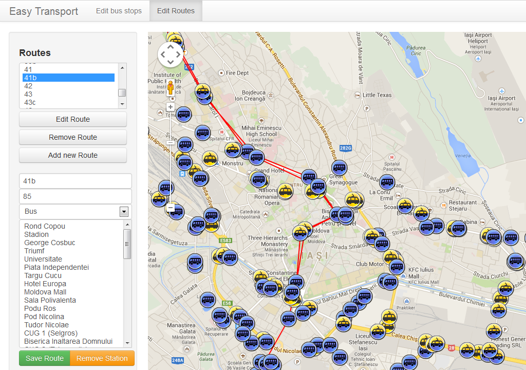Open the Bus vehicle type dropdown

(x=76, y=211)
